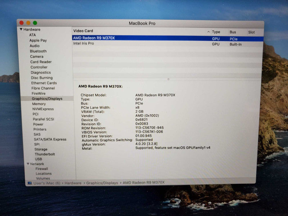Collapse the Hardware section triangle
288x216 pixels.
pyautogui.click(x=21, y=29)
